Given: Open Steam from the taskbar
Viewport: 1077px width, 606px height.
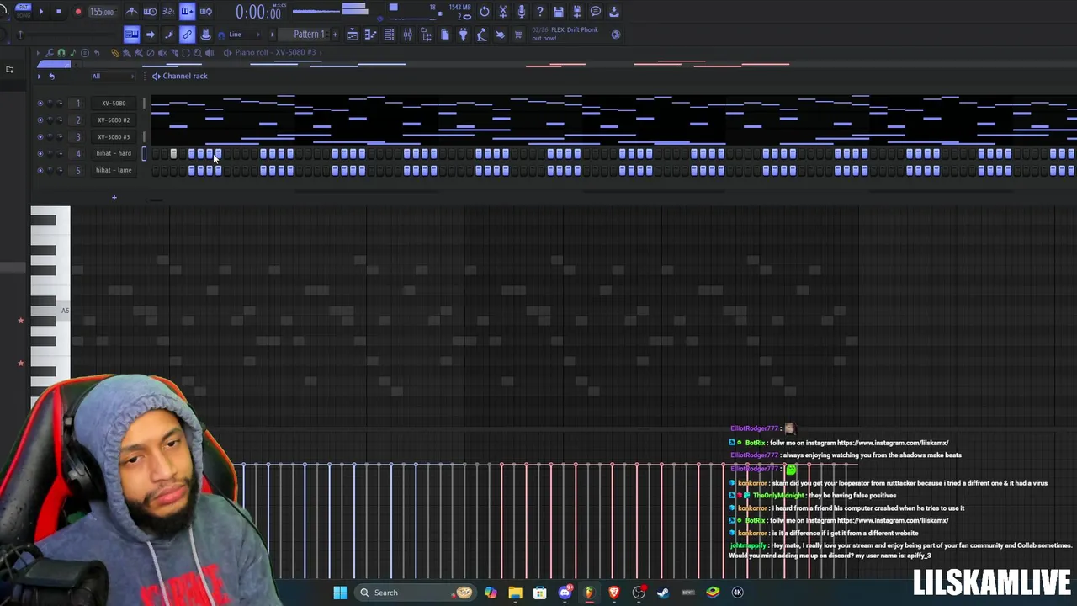Looking at the screenshot, I should click(663, 593).
